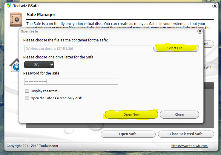This screenshot has height=155, width=221.
Task: Click the Toolwiz BSafe shield icon
Action: [9, 6]
